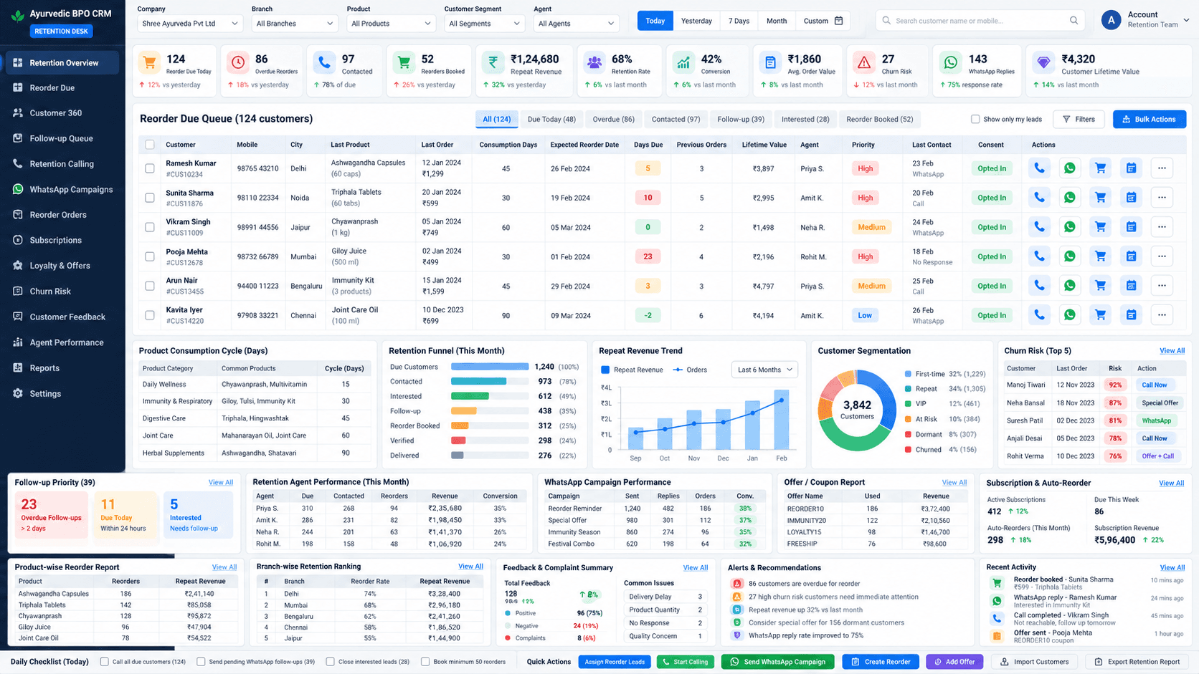Open the Product filter dropdown

pos(391,24)
